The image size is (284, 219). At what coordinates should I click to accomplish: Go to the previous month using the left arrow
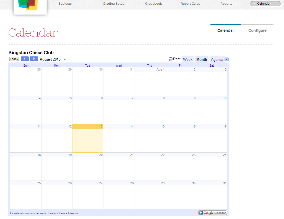[x=24, y=59]
